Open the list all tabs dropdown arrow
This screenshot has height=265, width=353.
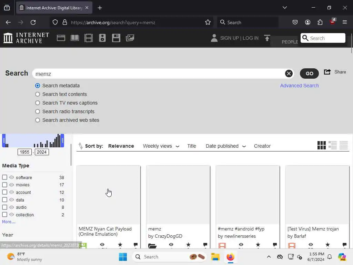coord(284,8)
